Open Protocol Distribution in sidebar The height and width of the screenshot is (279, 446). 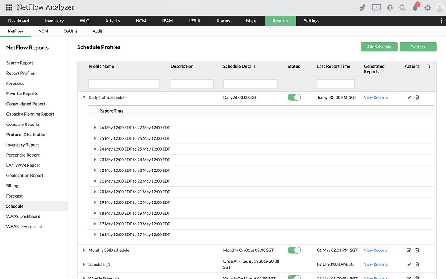[26, 135]
